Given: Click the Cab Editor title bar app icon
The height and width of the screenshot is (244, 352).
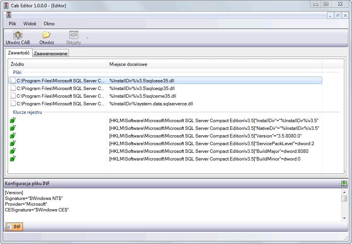Looking at the screenshot, I should pyautogui.click(x=6, y=5).
